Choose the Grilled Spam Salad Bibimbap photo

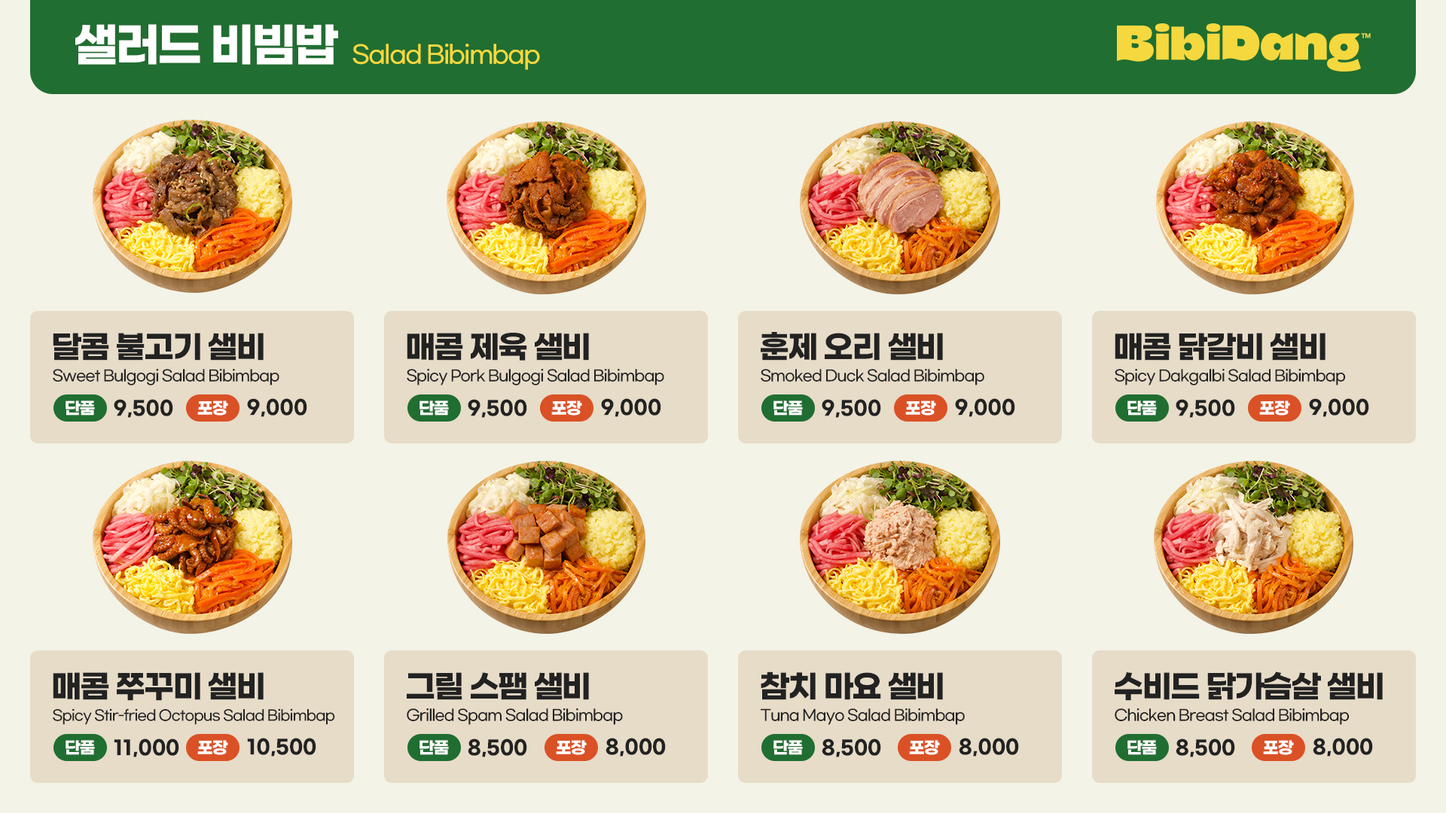coord(546,547)
